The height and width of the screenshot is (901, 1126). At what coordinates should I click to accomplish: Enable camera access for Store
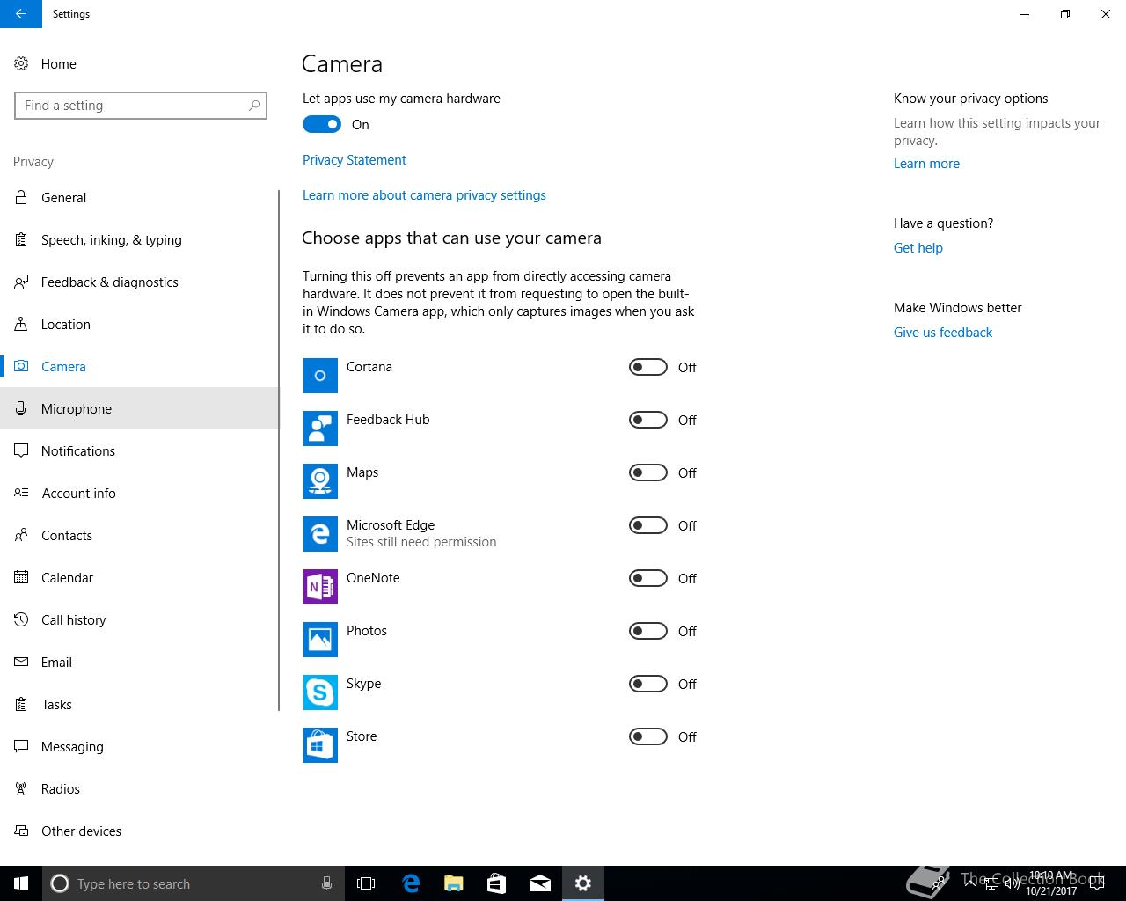point(648,736)
